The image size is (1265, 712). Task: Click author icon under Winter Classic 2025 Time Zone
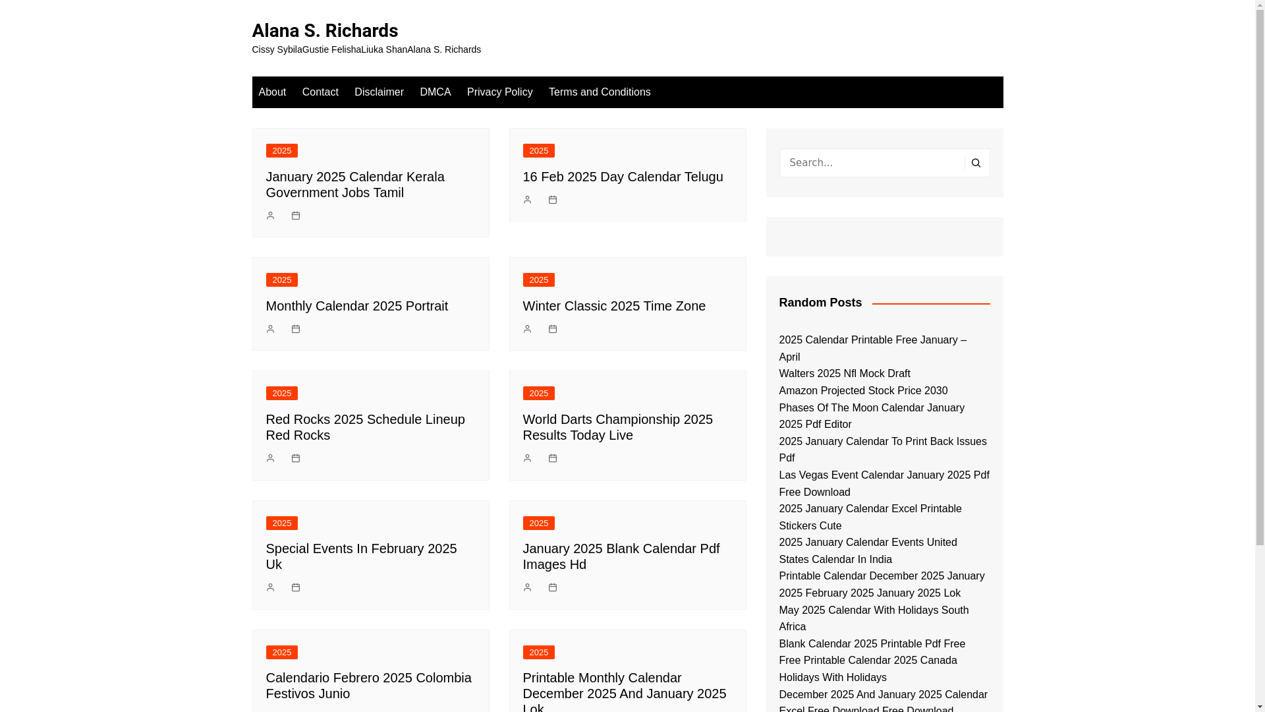527,329
